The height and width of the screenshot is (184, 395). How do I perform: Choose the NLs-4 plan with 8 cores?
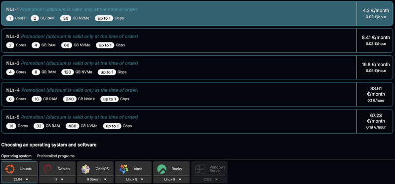197,94
